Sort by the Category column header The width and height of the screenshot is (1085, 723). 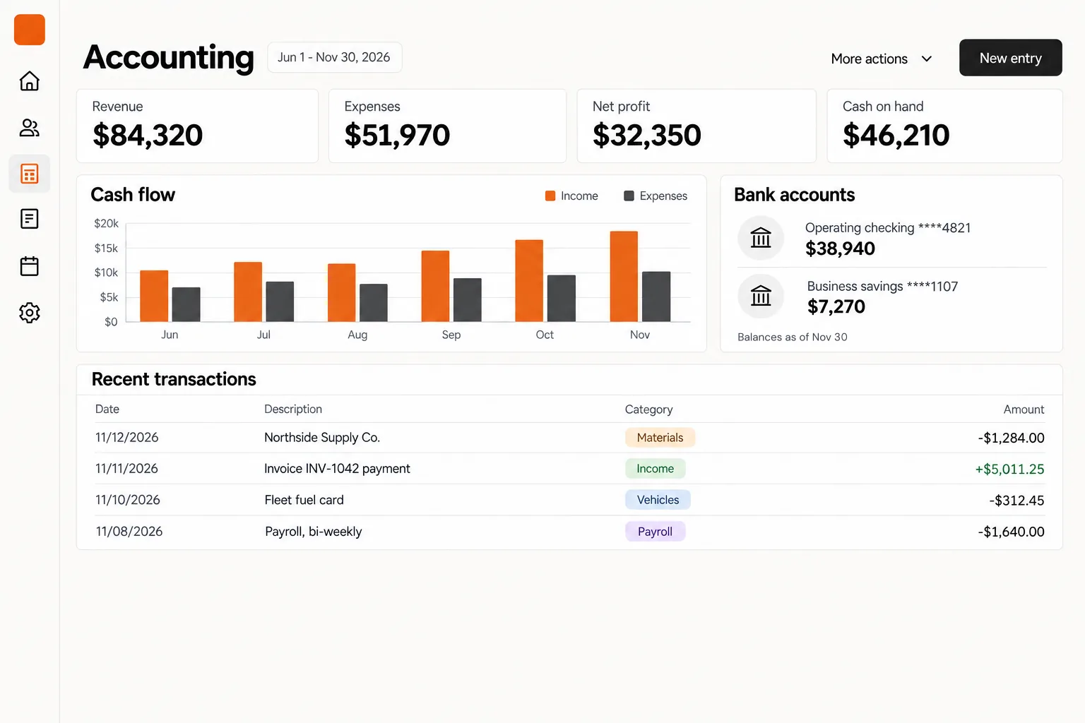tap(648, 410)
